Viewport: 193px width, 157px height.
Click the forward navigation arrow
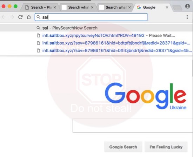click(x=12, y=17)
